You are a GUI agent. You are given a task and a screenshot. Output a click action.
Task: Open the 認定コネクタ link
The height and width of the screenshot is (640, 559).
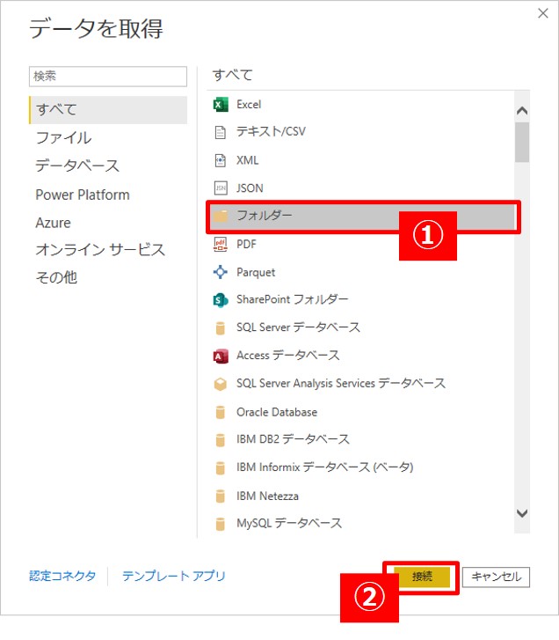point(62,576)
